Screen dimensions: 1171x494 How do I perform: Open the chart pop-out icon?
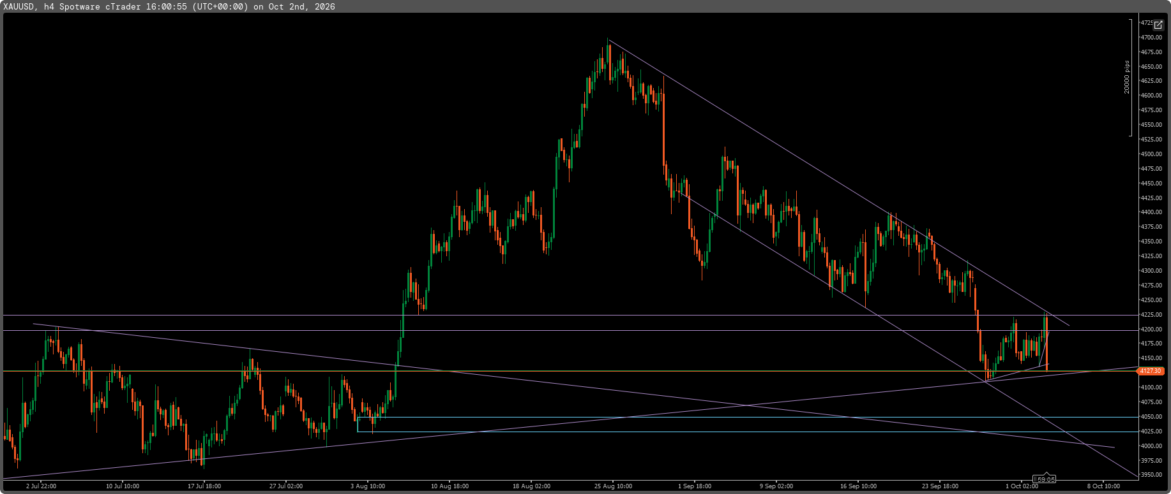click(1158, 25)
